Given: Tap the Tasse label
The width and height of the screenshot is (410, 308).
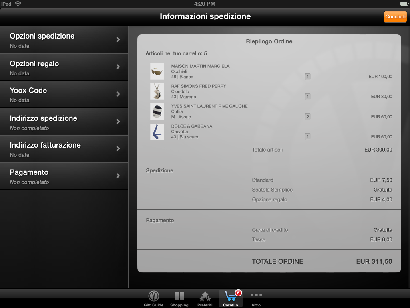Looking at the screenshot, I should tap(259, 240).
